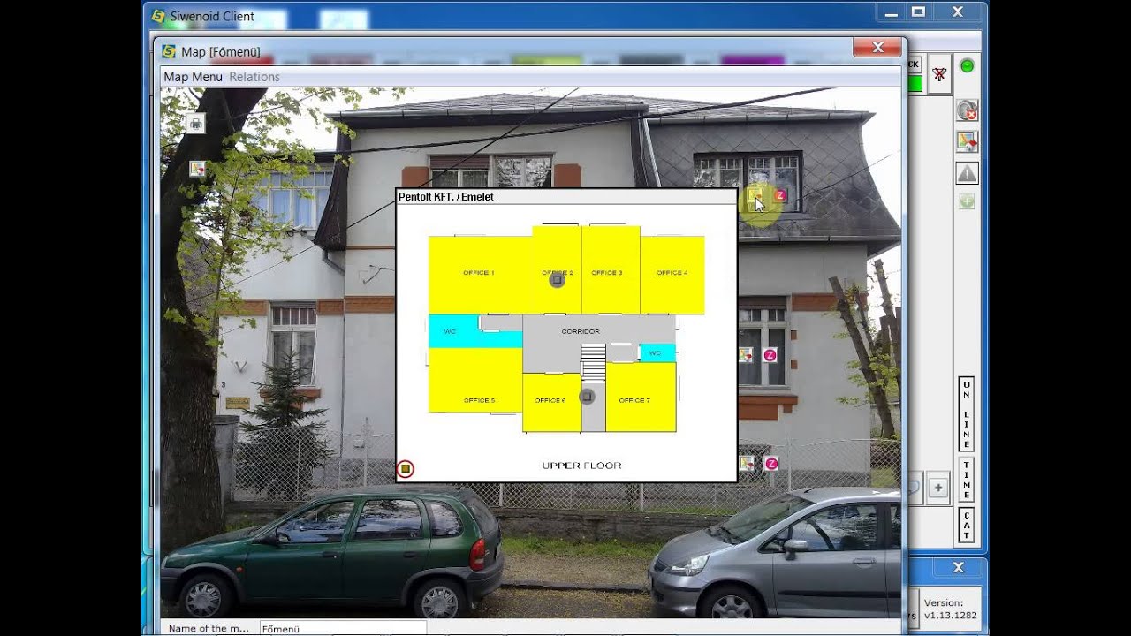Viewport: 1131px width, 636px height.
Task: Click the red-circled icon in the floor plan corner
Action: click(x=406, y=469)
